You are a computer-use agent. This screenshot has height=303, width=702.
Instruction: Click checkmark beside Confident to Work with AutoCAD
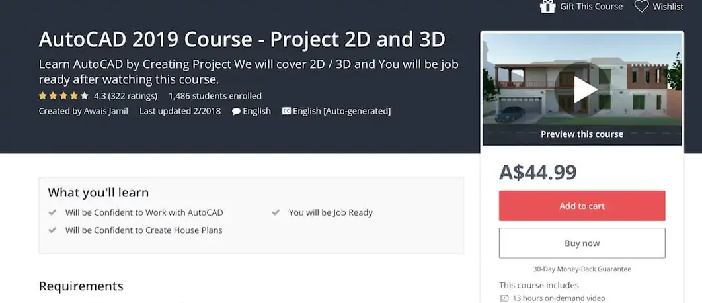click(x=52, y=212)
